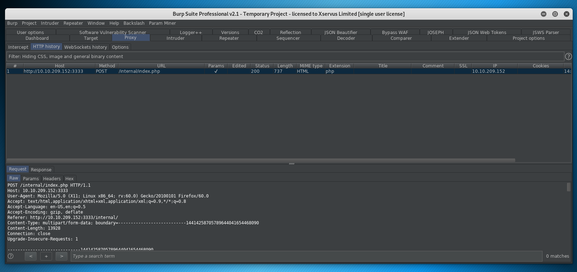The width and height of the screenshot is (577, 272).
Task: Select the /internal/index.php history row
Action: (289, 71)
